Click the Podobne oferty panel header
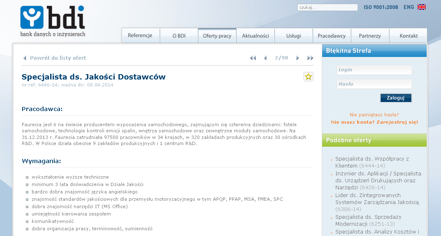This screenshot has height=236, width=441. [374, 140]
